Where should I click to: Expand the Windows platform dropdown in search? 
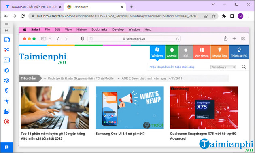tap(223, 67)
